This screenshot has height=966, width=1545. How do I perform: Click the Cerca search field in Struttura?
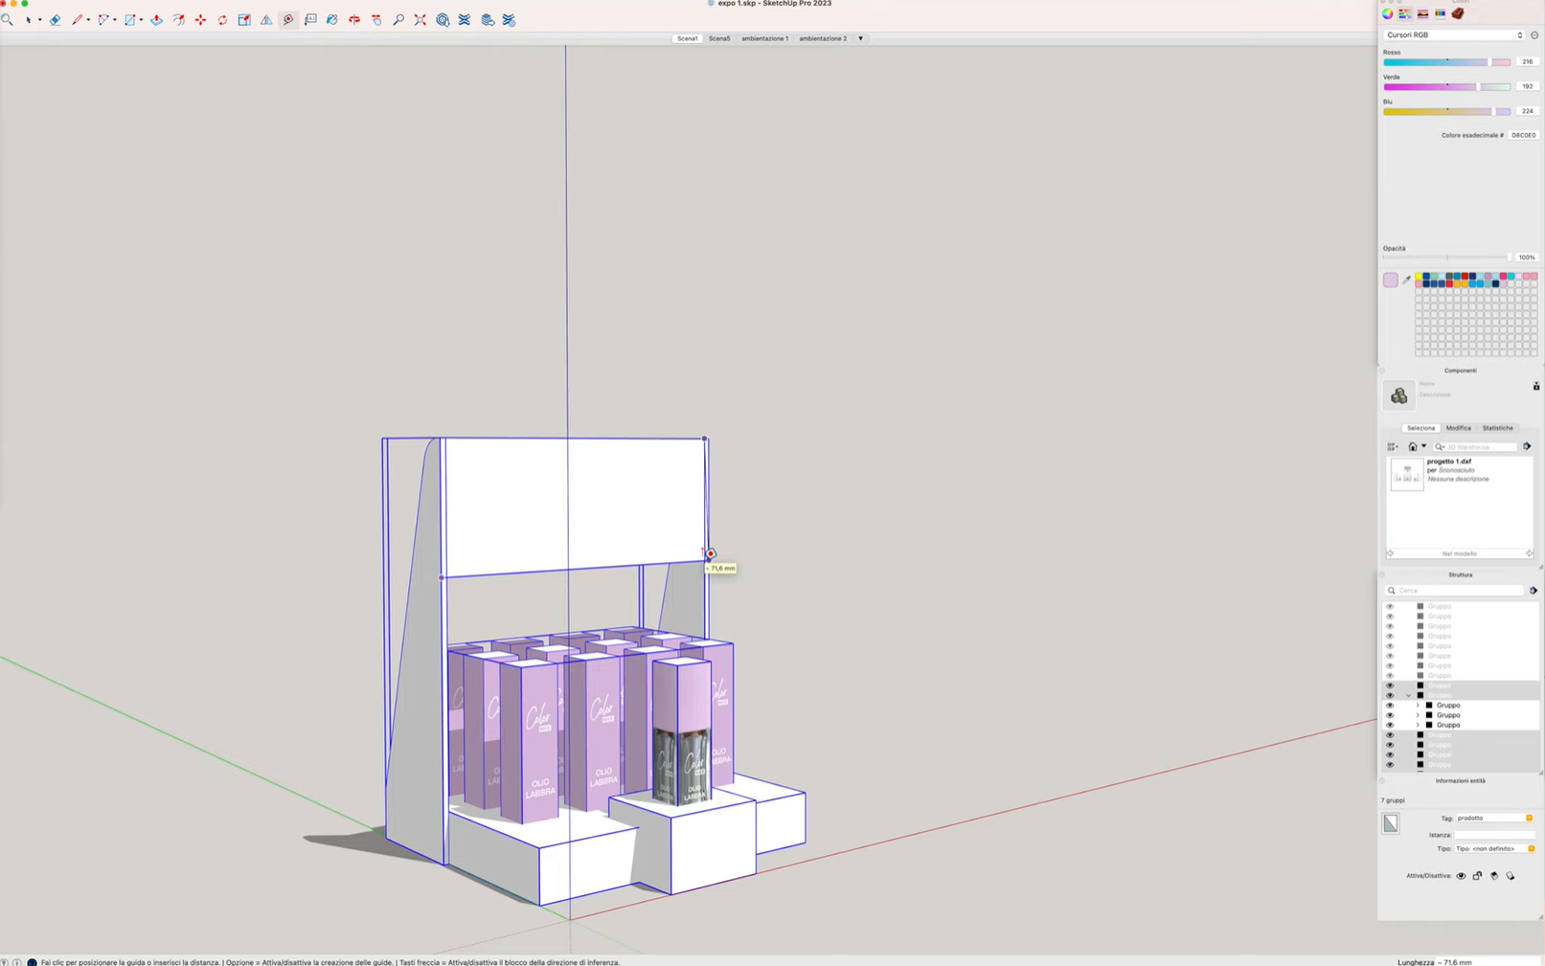[x=1458, y=591]
